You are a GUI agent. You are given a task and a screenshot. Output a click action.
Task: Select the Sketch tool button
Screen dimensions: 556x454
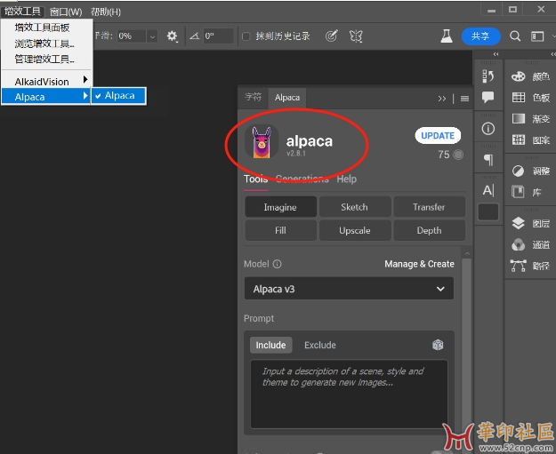click(355, 207)
